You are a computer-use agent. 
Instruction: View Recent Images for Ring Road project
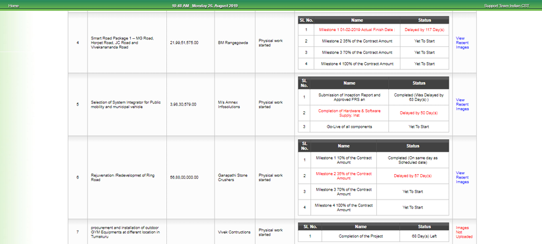coord(462,177)
